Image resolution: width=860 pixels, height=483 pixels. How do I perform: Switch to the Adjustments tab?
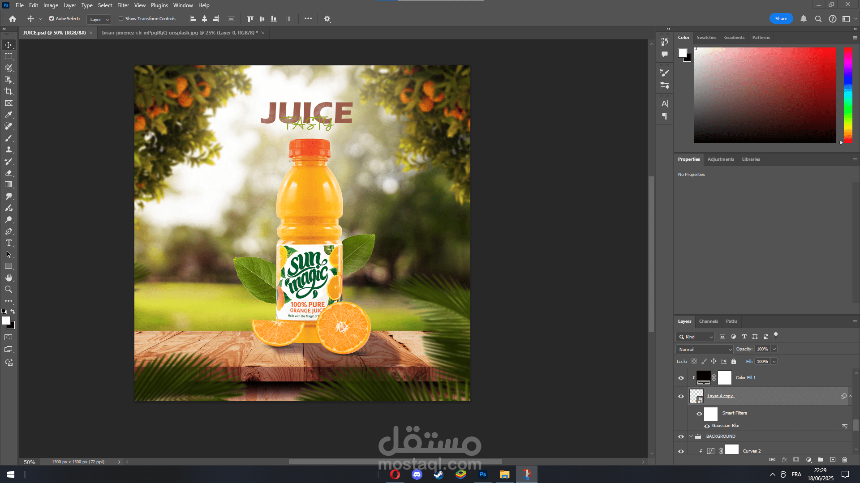tap(721, 159)
